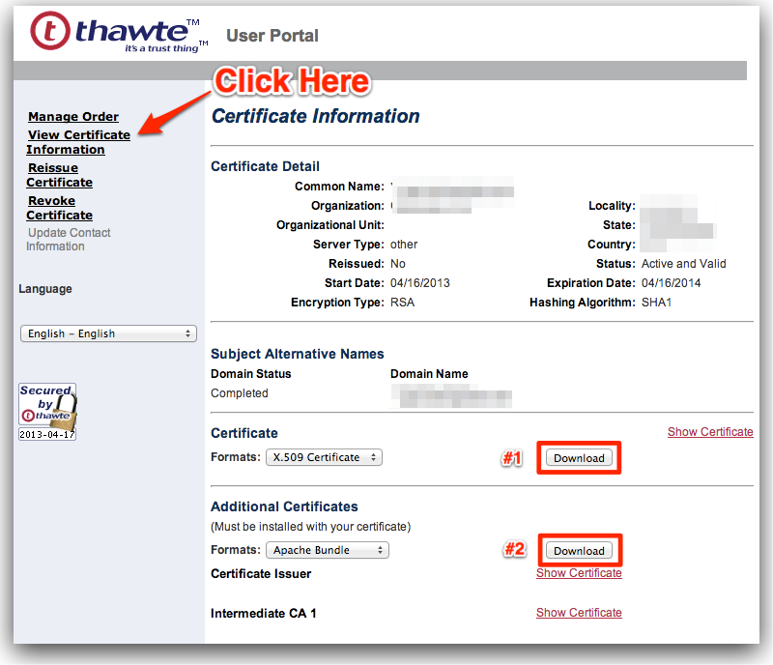Select Revoke Certificate in the sidebar
773x665 pixels.
point(59,208)
